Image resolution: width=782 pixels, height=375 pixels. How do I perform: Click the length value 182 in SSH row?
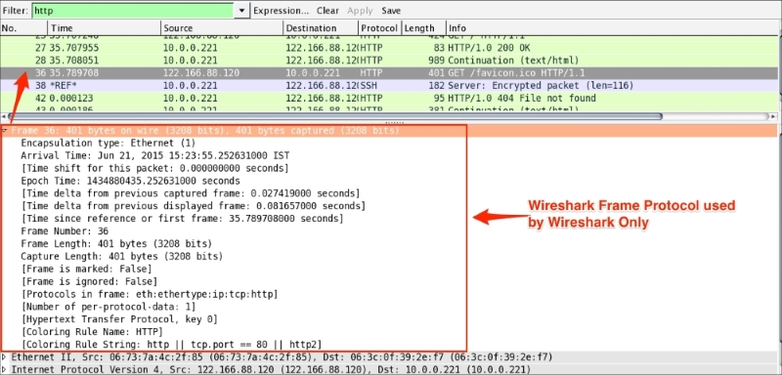(436, 86)
